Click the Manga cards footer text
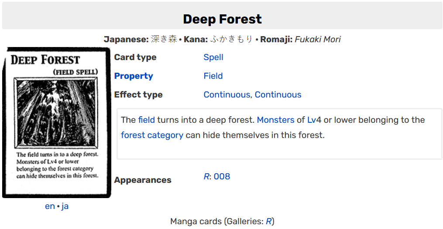Screen dimensions: 443x229 click(196, 222)
